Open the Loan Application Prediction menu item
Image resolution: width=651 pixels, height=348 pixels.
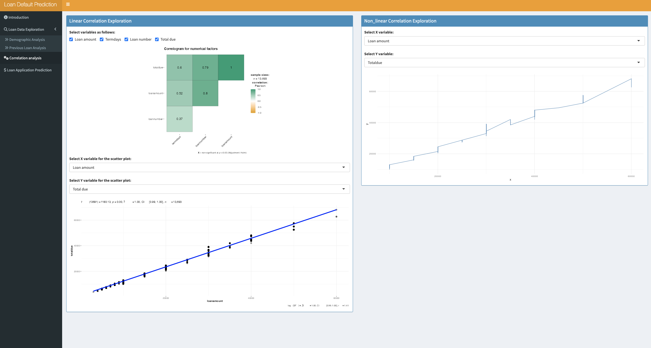(29, 70)
